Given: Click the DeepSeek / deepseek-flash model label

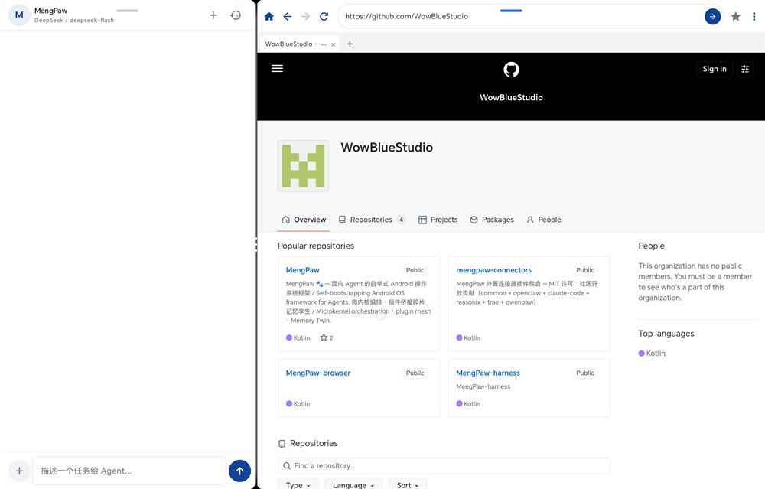Looking at the screenshot, I should click(74, 21).
